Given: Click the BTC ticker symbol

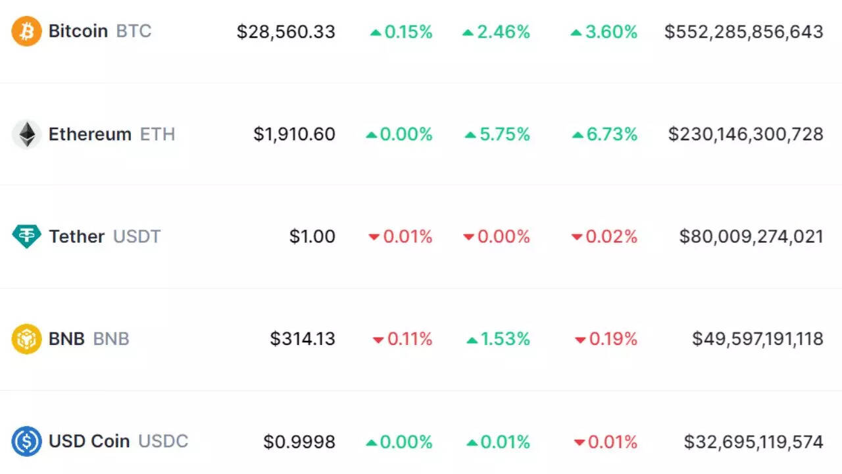Looking at the screenshot, I should pyautogui.click(x=134, y=31).
